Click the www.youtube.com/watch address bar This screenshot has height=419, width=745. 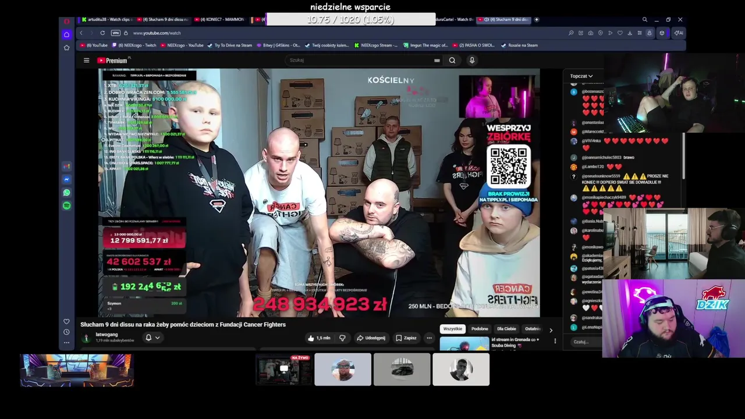pyautogui.click(x=157, y=33)
